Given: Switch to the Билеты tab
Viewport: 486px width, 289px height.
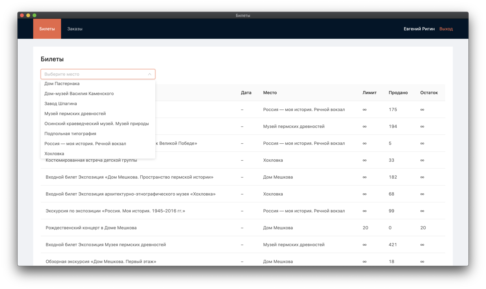Looking at the screenshot, I should tap(47, 29).
